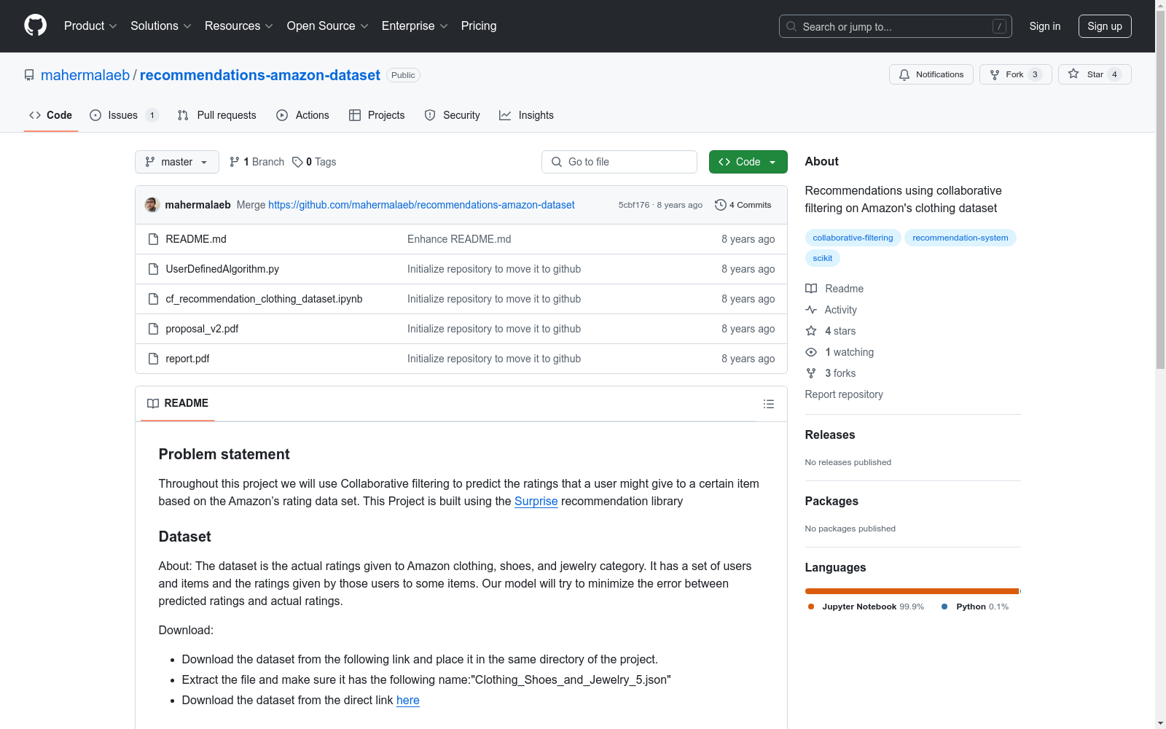Click the file icon beside report.pdf

coord(153,359)
